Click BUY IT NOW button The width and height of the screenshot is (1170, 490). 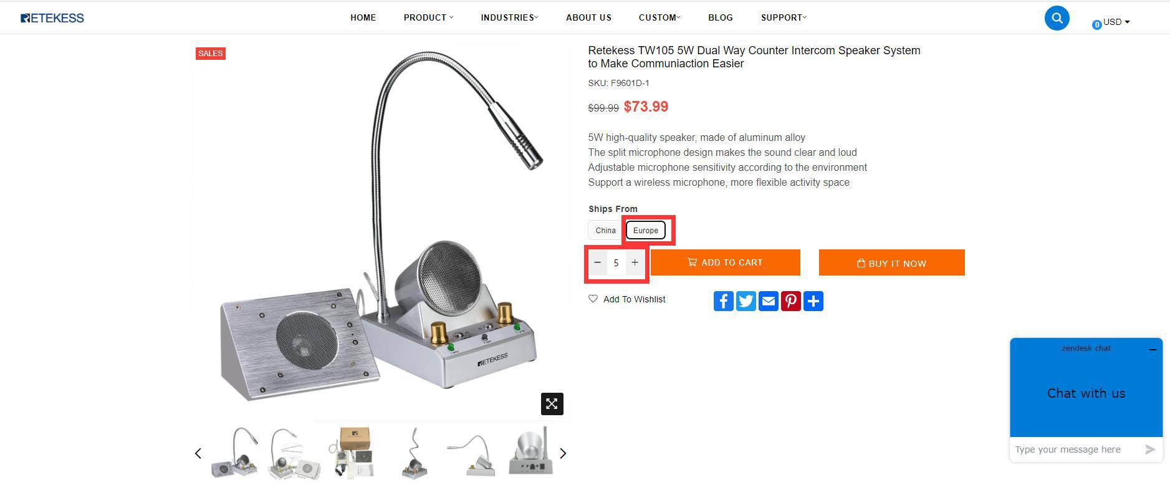[x=891, y=262]
